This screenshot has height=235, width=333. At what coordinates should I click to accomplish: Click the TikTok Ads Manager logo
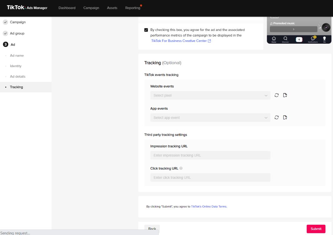point(27,8)
